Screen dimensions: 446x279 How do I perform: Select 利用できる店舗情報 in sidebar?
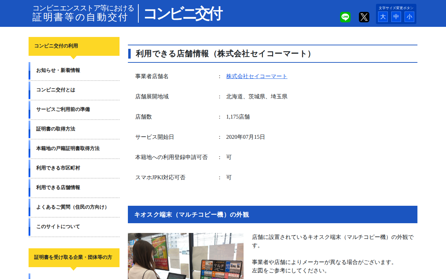tap(74, 188)
